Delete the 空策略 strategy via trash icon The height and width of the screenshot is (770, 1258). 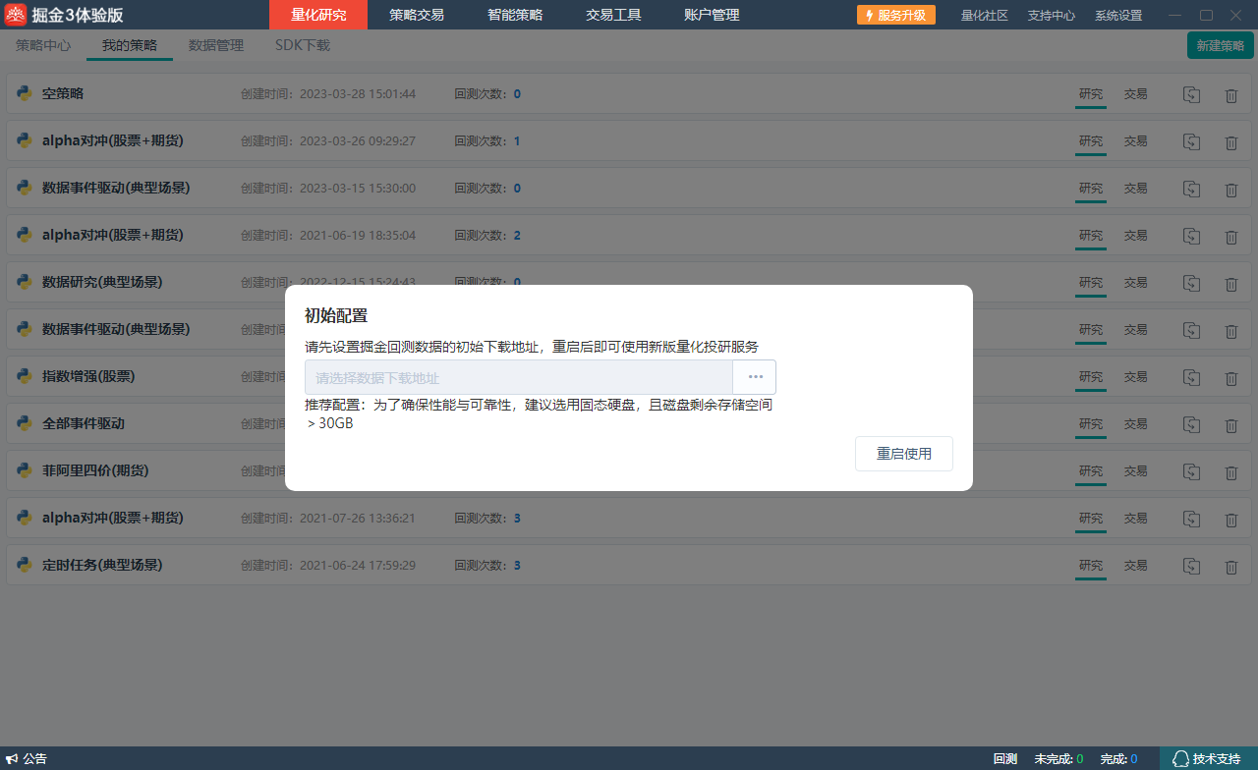(1230, 95)
